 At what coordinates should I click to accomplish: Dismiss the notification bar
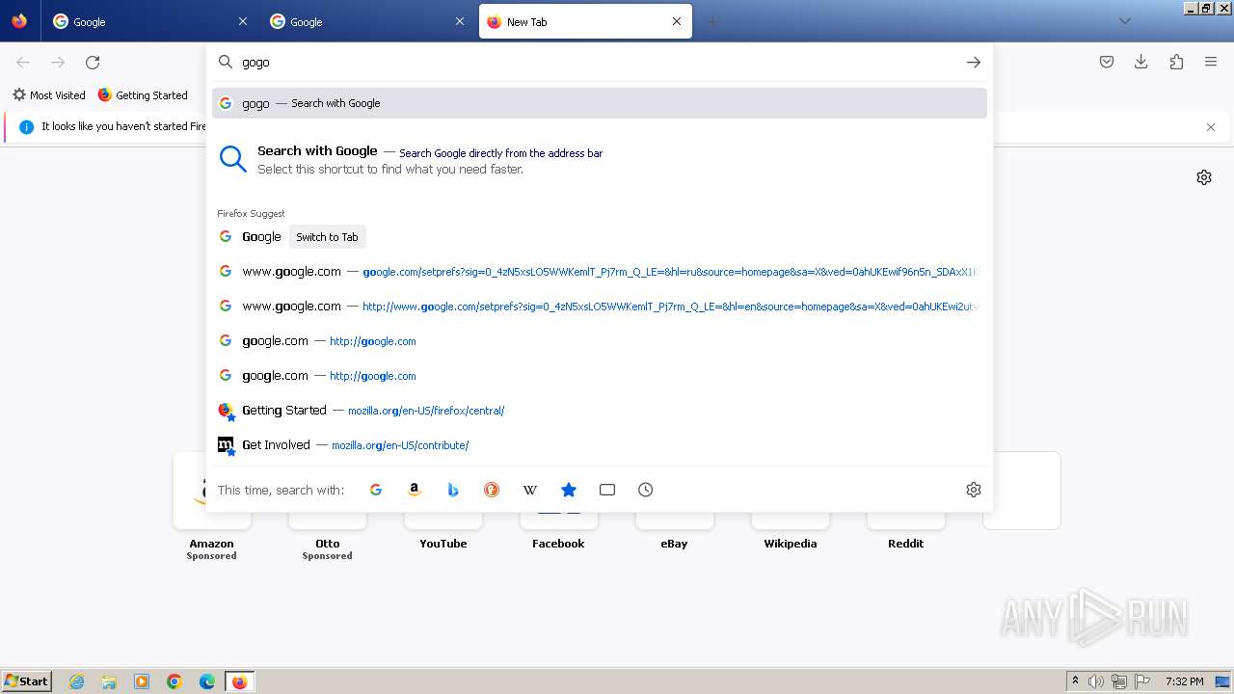1211,127
